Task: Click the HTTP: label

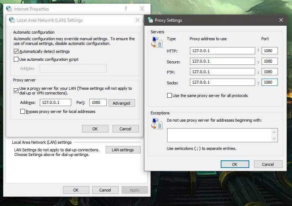Action: (x=172, y=51)
